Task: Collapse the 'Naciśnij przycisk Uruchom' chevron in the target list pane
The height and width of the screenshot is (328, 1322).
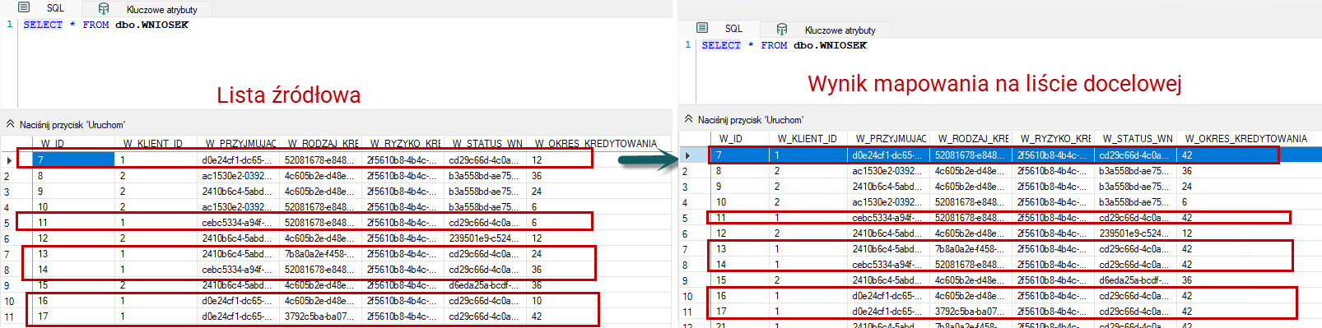Action: pyautogui.click(x=688, y=119)
